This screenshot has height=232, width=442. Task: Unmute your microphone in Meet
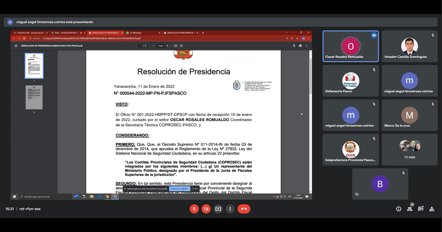[194, 209]
